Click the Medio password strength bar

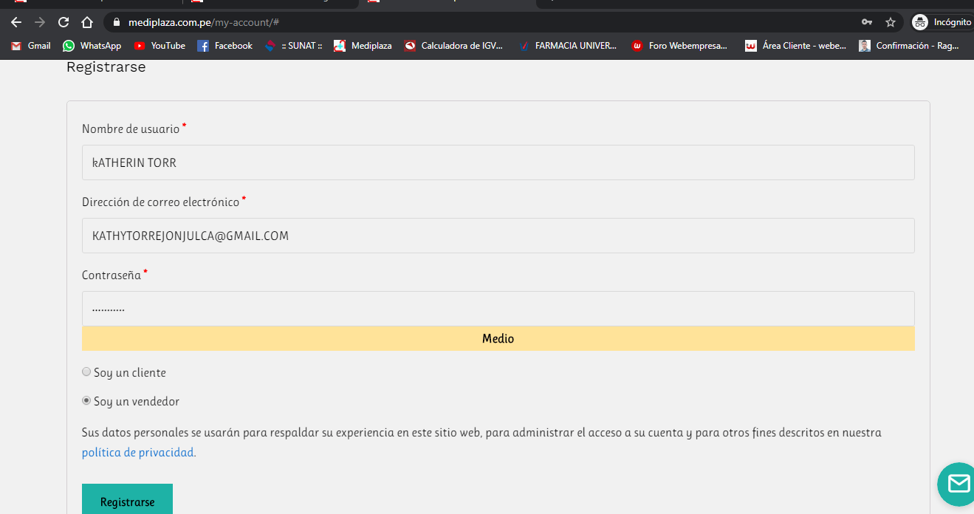(x=498, y=338)
